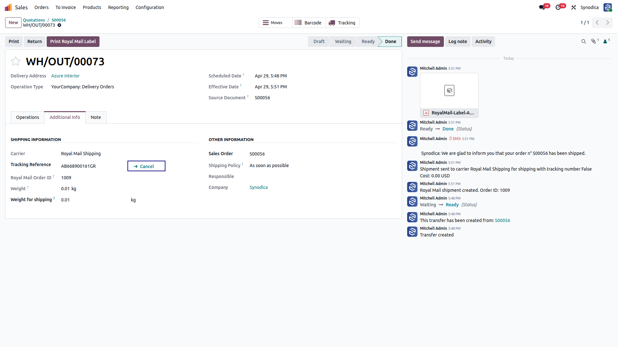Viewport: 618px width, 347px height.
Task: Go to Quotations breadcrumb
Action: tap(34, 20)
